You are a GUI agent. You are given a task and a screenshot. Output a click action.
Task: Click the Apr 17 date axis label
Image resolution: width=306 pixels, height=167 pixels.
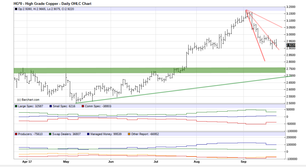tap(27, 162)
